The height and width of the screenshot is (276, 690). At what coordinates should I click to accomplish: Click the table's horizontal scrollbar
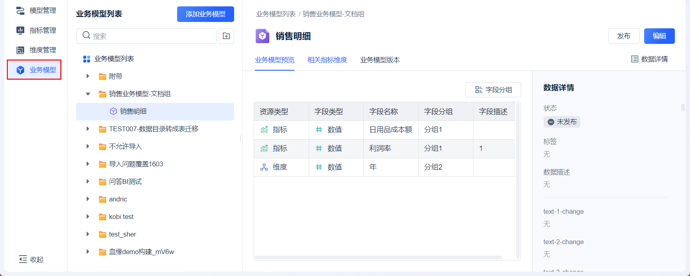click(378, 258)
